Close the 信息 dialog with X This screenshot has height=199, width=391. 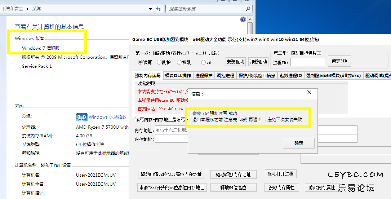coord(309,93)
